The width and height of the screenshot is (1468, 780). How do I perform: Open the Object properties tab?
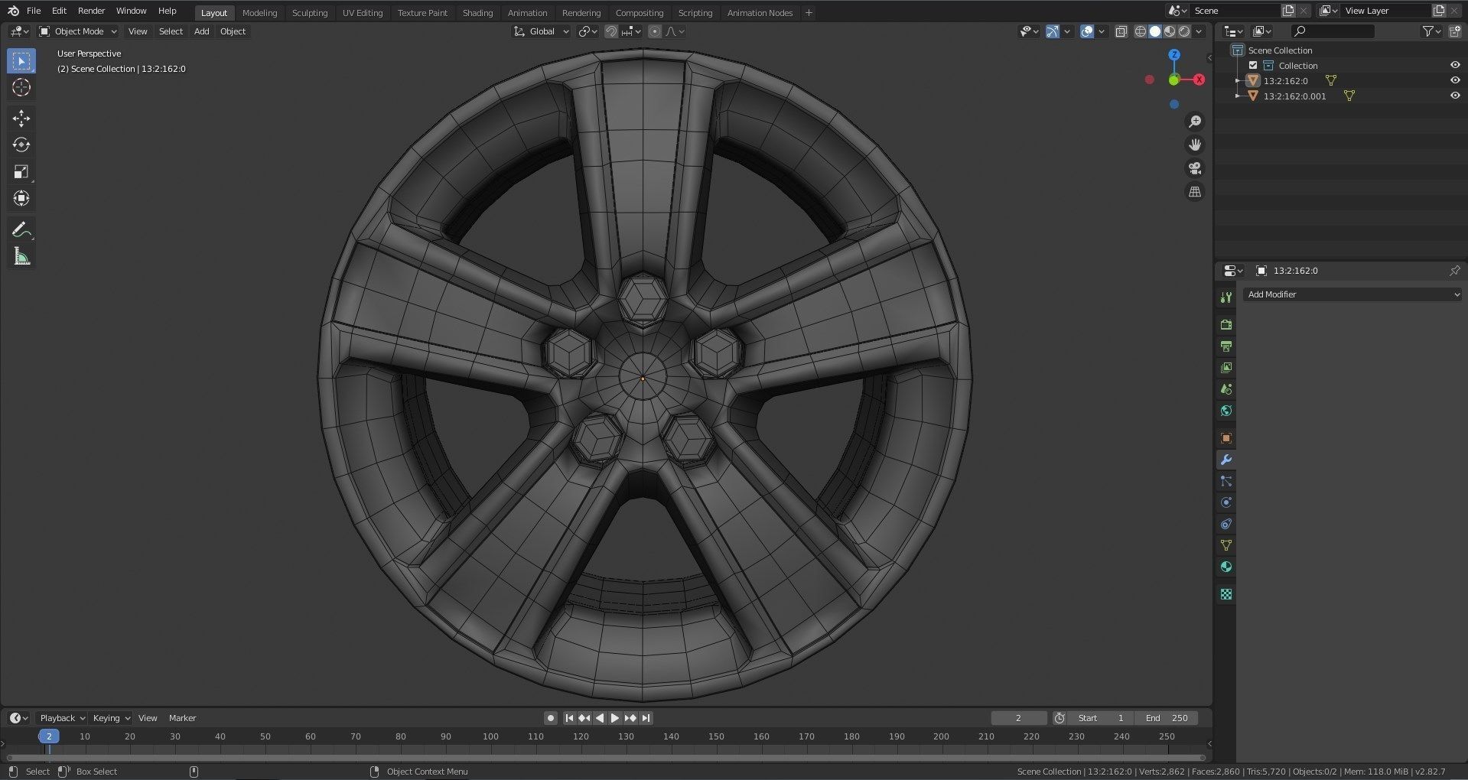(x=1226, y=438)
